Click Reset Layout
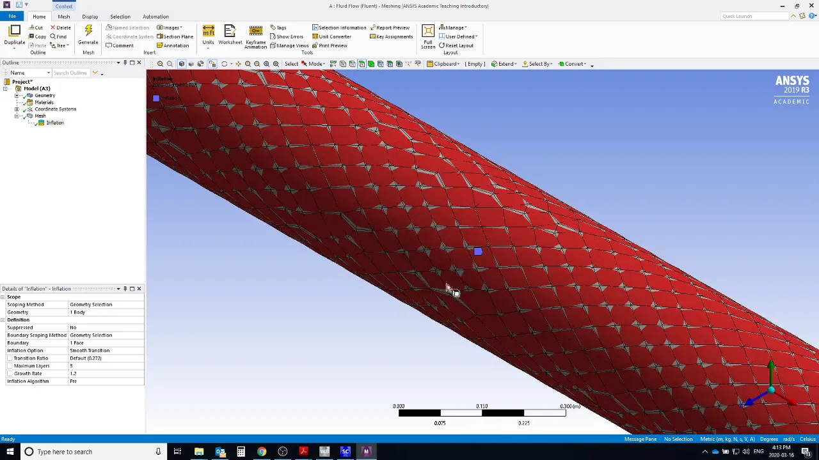Image resolution: width=819 pixels, height=460 pixels. click(456, 45)
